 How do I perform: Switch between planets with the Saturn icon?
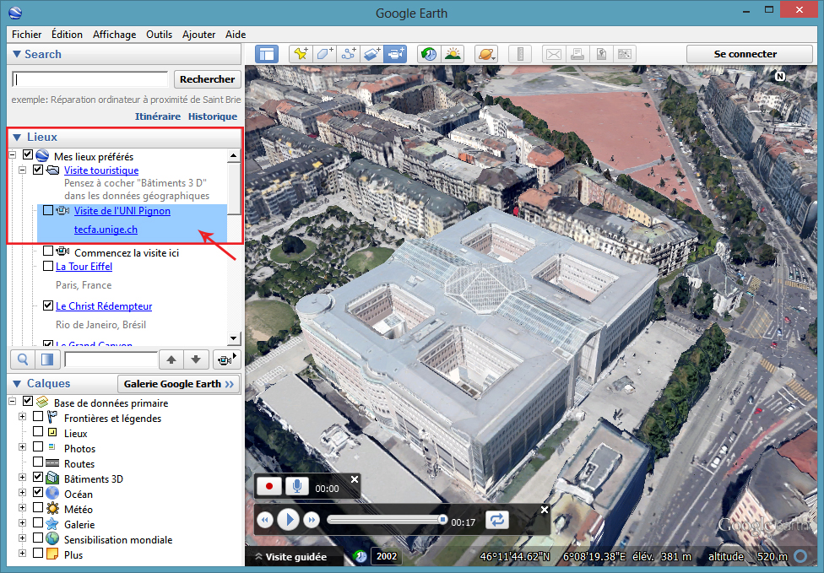(x=486, y=54)
